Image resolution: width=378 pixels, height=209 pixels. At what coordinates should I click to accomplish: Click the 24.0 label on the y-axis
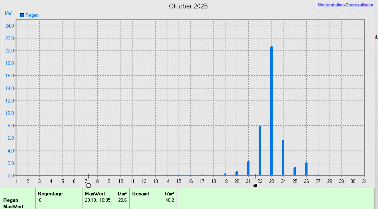pos(10,26)
